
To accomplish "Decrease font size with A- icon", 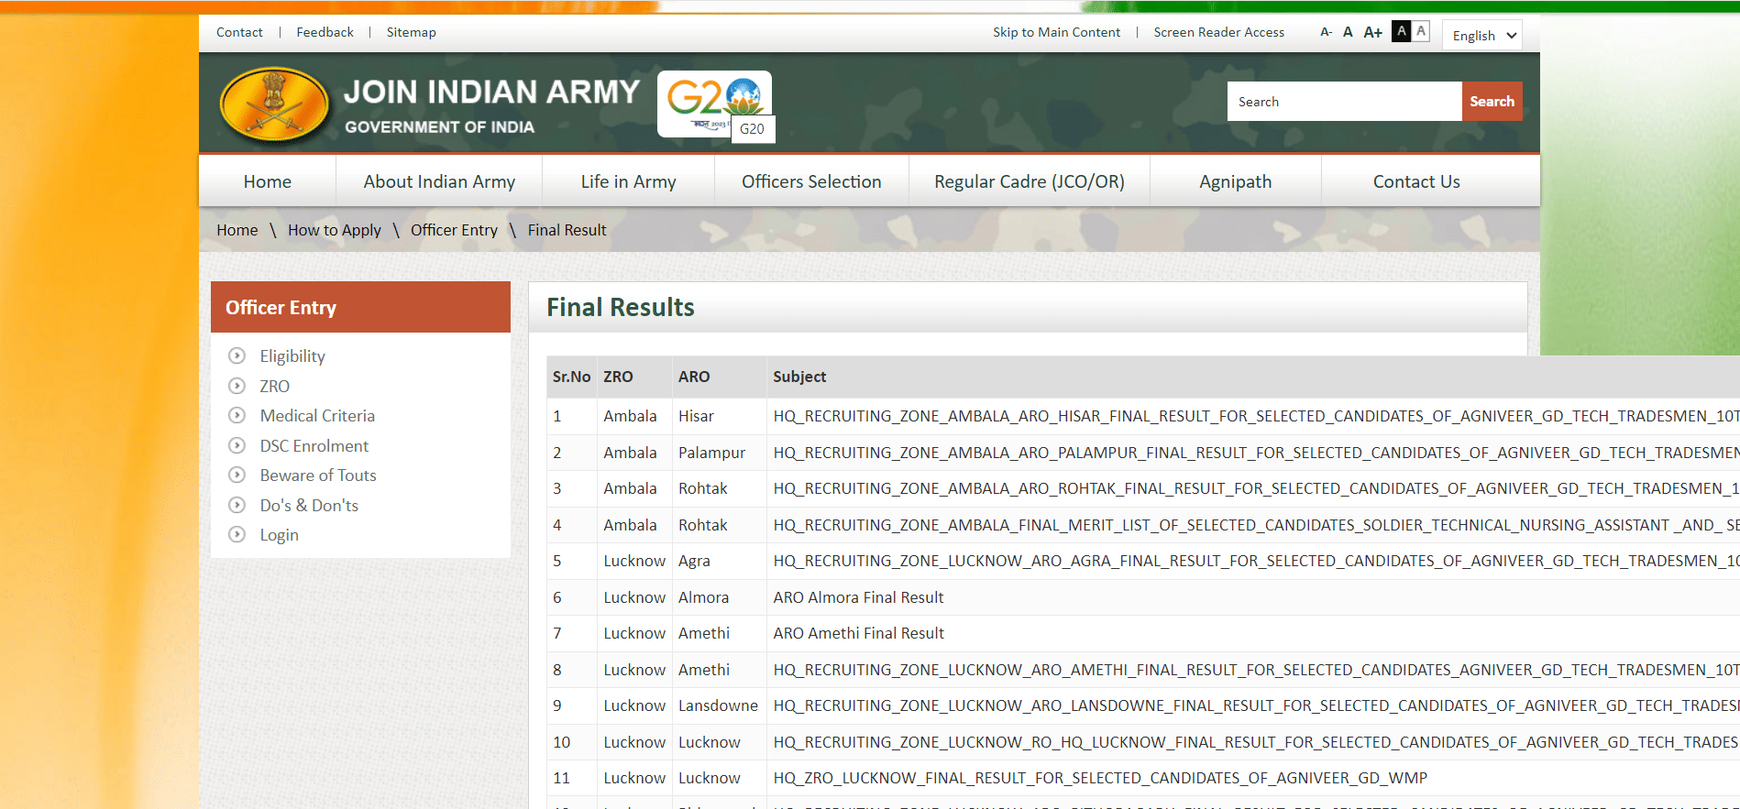I will point(1326,32).
